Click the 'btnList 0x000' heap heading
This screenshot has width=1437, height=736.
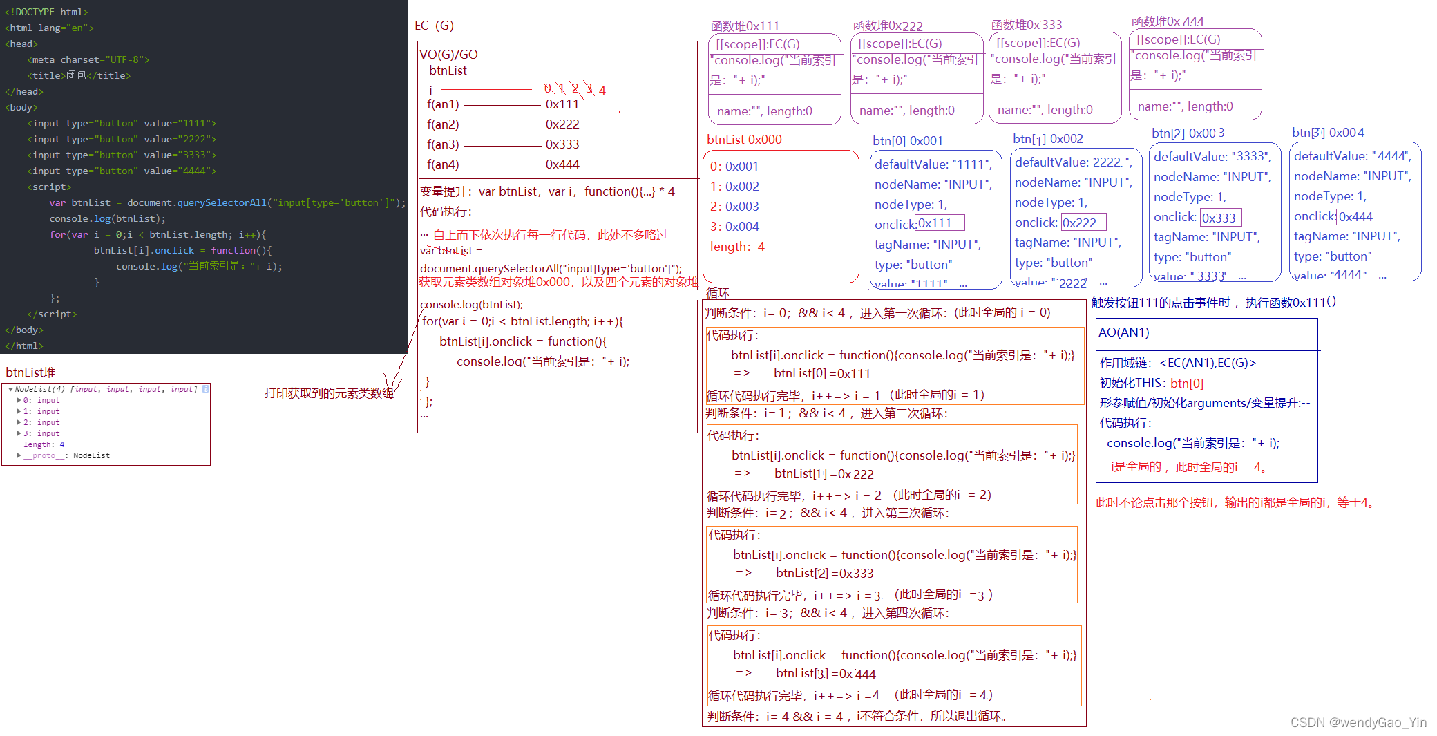click(744, 140)
